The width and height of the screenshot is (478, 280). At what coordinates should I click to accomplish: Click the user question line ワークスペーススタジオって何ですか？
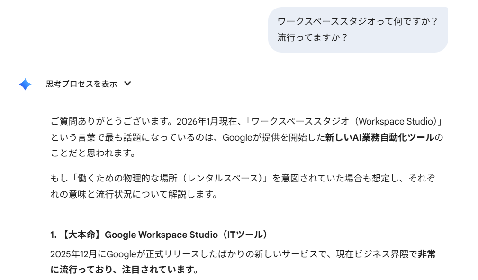[x=357, y=21]
